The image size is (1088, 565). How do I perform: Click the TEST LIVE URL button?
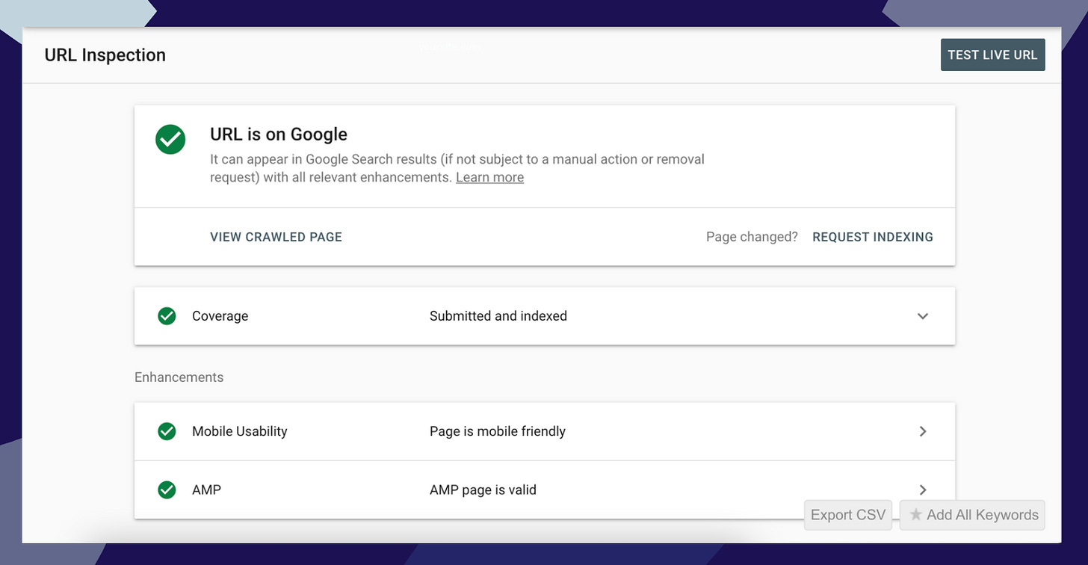[x=992, y=55]
